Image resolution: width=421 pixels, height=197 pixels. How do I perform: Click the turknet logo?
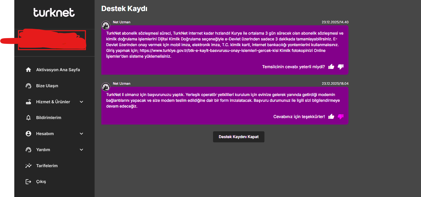point(54,13)
